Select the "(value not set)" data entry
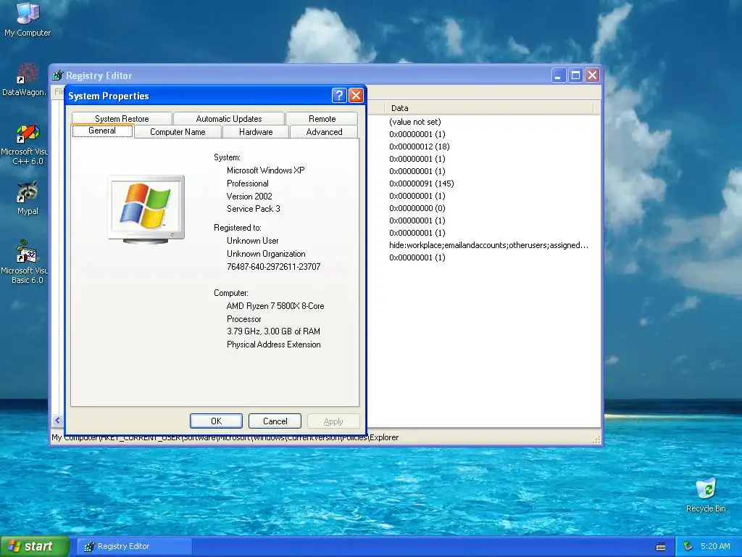 click(415, 122)
